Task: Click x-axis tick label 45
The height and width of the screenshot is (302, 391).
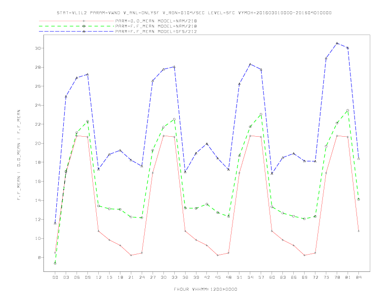Action: tap(218, 277)
